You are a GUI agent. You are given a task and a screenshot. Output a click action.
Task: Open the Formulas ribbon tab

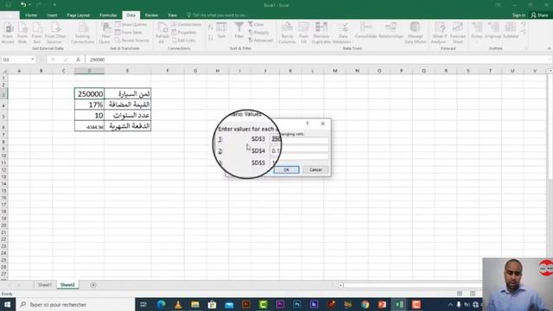pyautogui.click(x=108, y=16)
